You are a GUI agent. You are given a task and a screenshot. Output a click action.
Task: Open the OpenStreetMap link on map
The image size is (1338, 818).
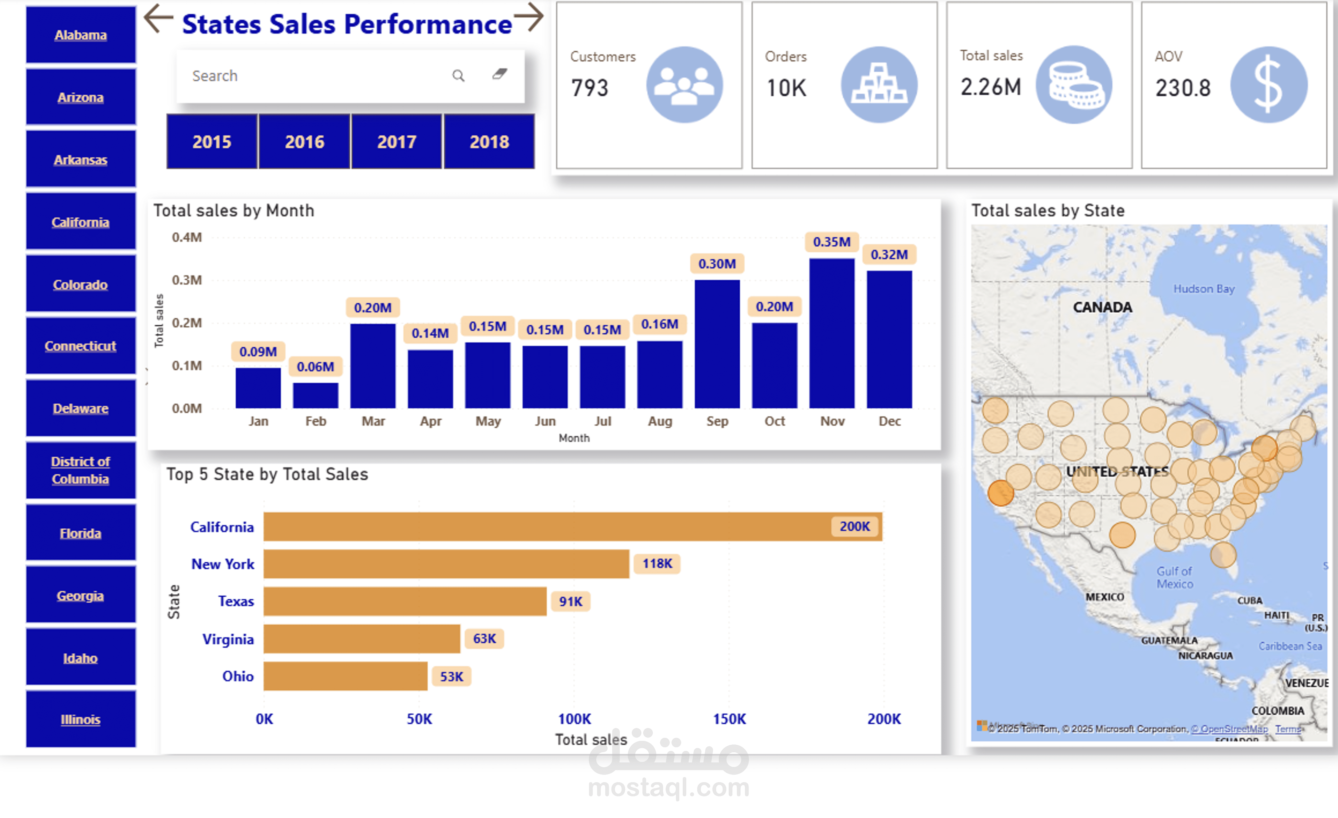(1229, 729)
